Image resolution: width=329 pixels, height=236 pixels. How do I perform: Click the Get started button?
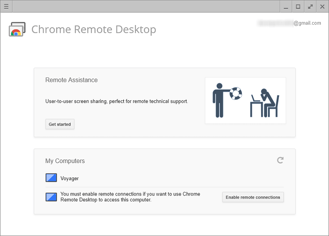coord(60,124)
